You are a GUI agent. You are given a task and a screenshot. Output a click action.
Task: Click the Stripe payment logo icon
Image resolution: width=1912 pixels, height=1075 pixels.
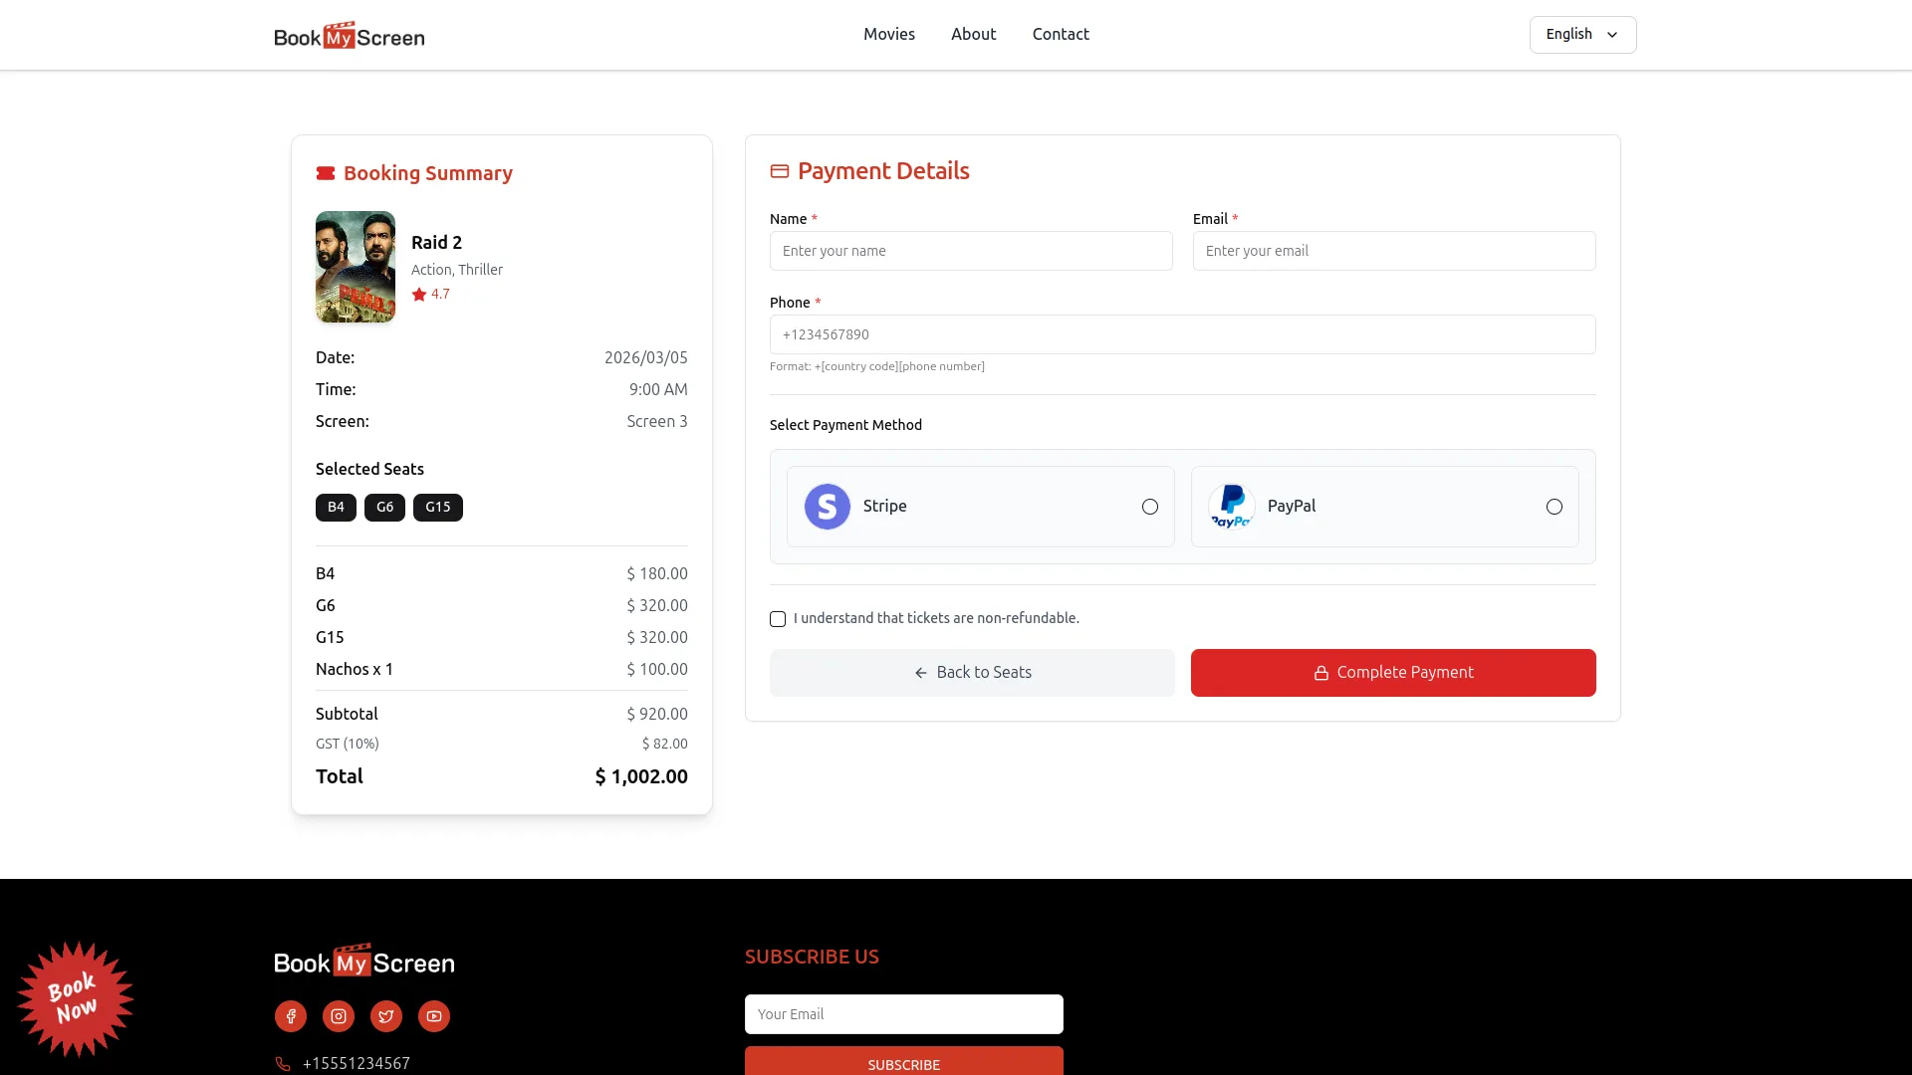827,506
